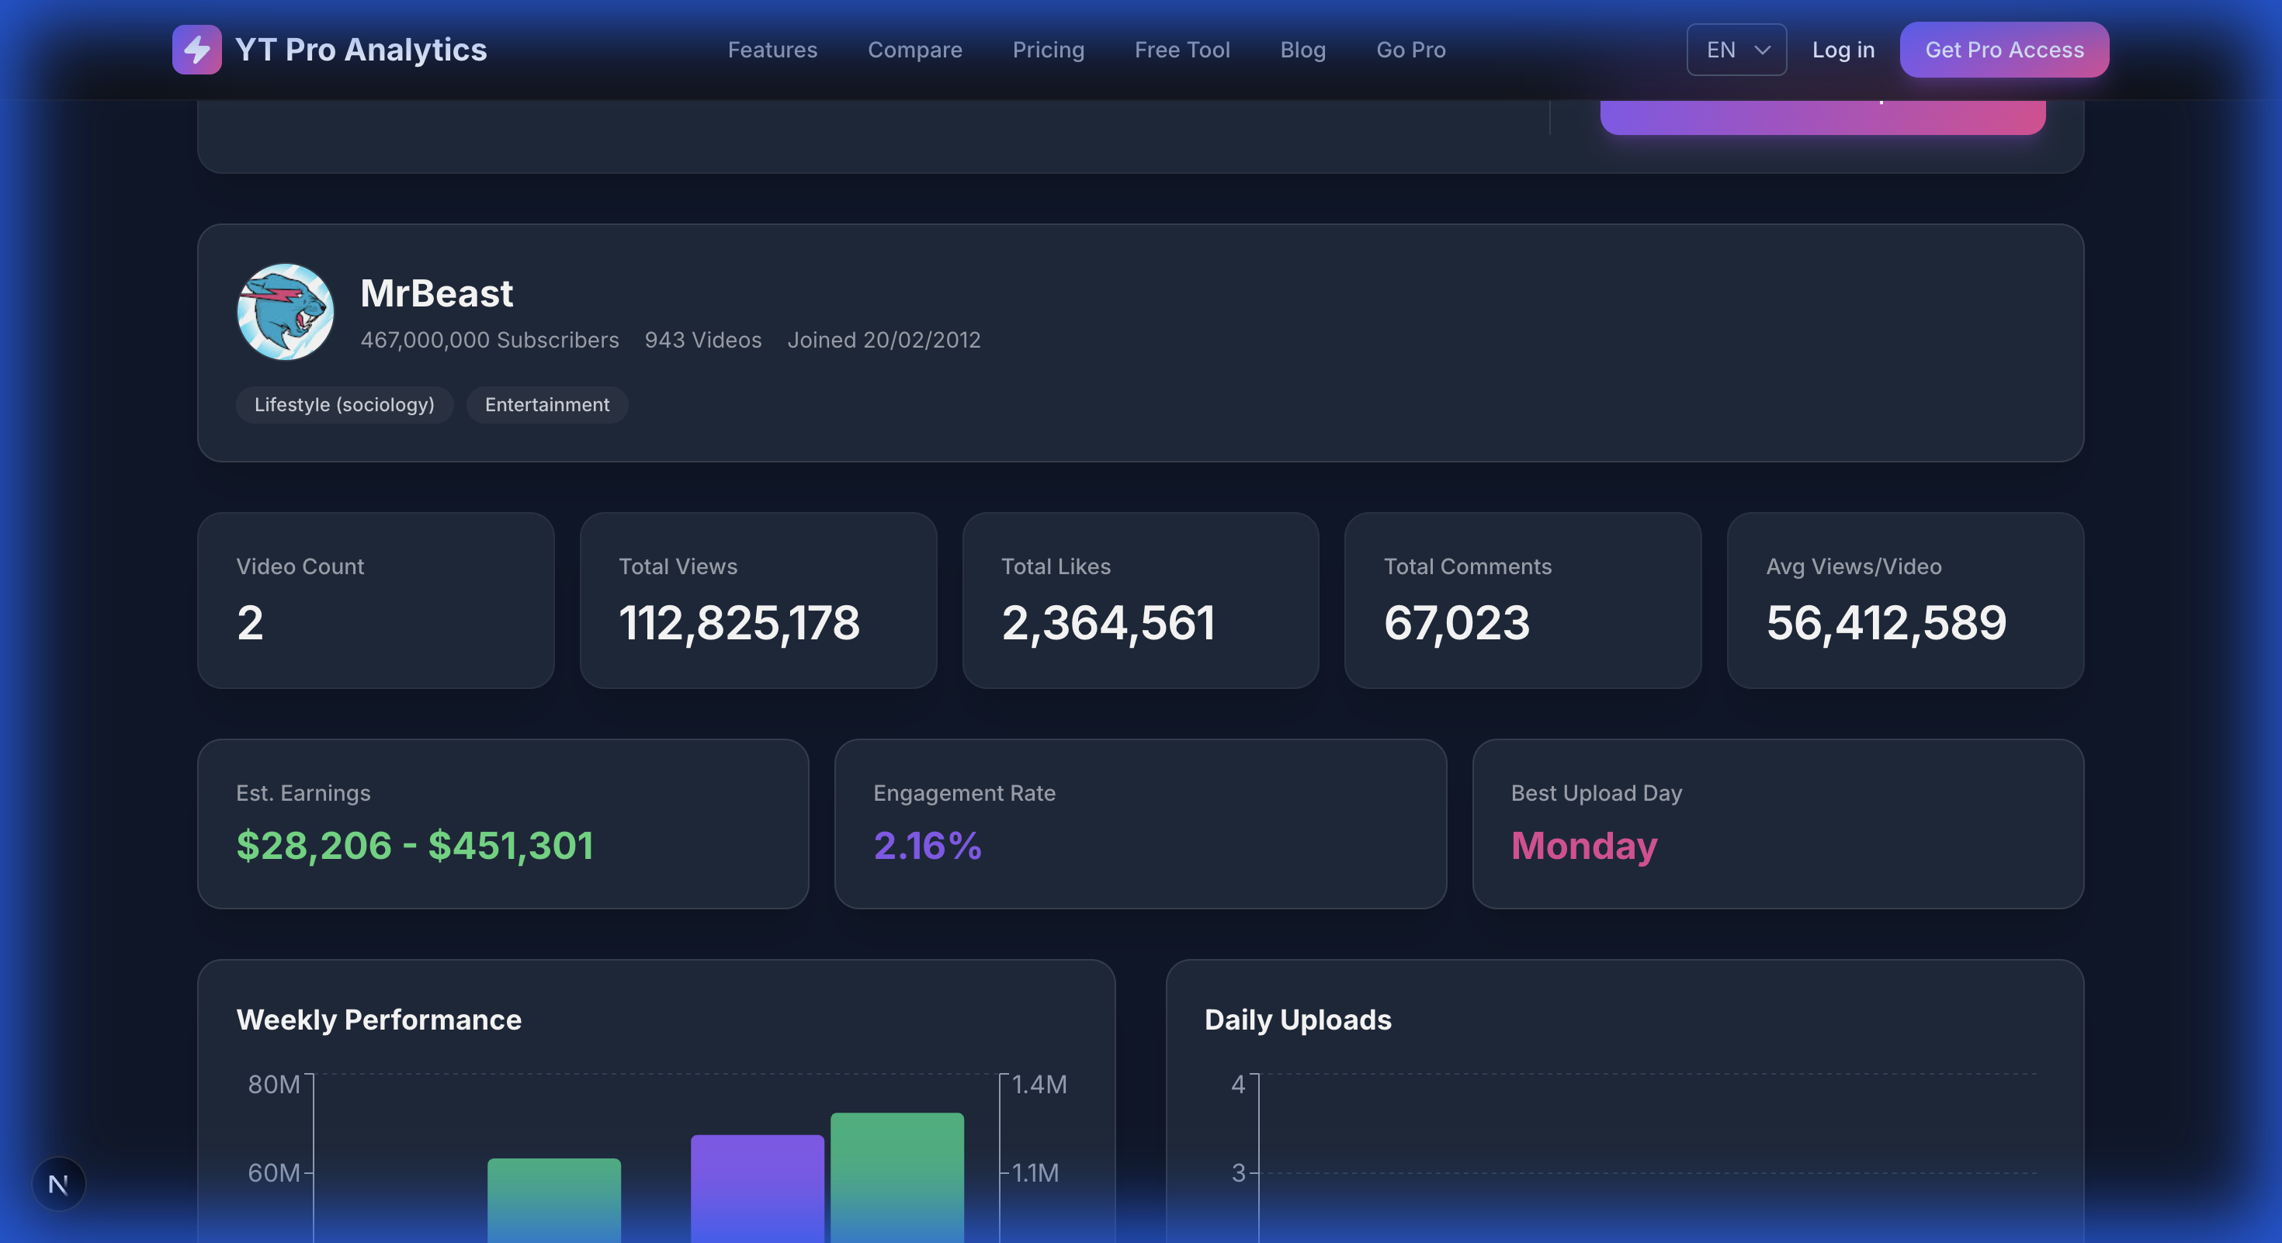Screen dimensions: 2282x1243
Task: Click the lightning bolt logo icon
Action: point(196,50)
